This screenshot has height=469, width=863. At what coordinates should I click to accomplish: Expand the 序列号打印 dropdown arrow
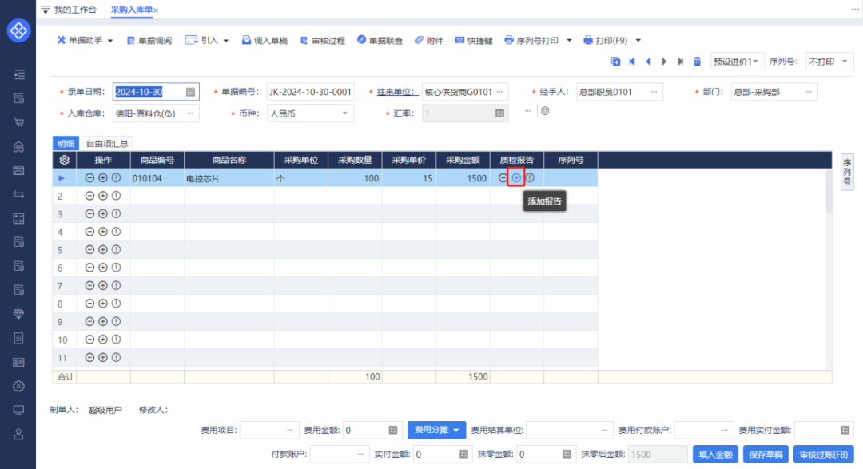pyautogui.click(x=569, y=40)
